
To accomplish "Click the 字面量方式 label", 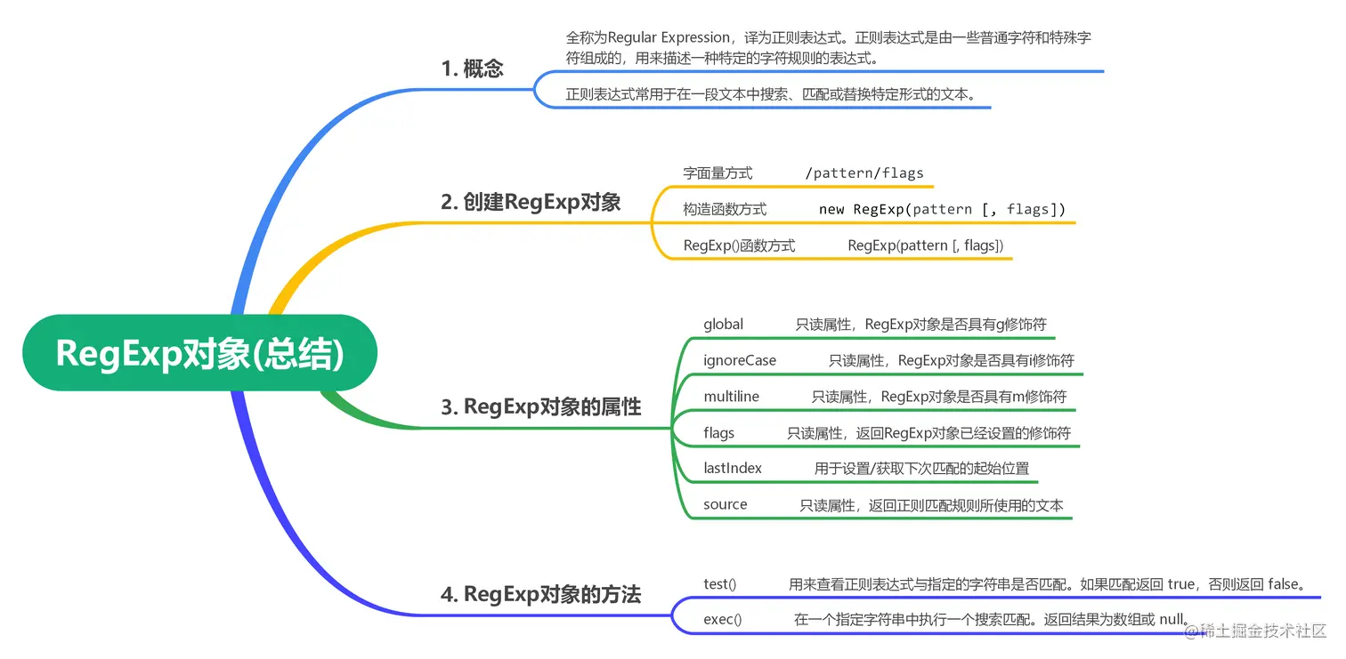I will (x=718, y=173).
